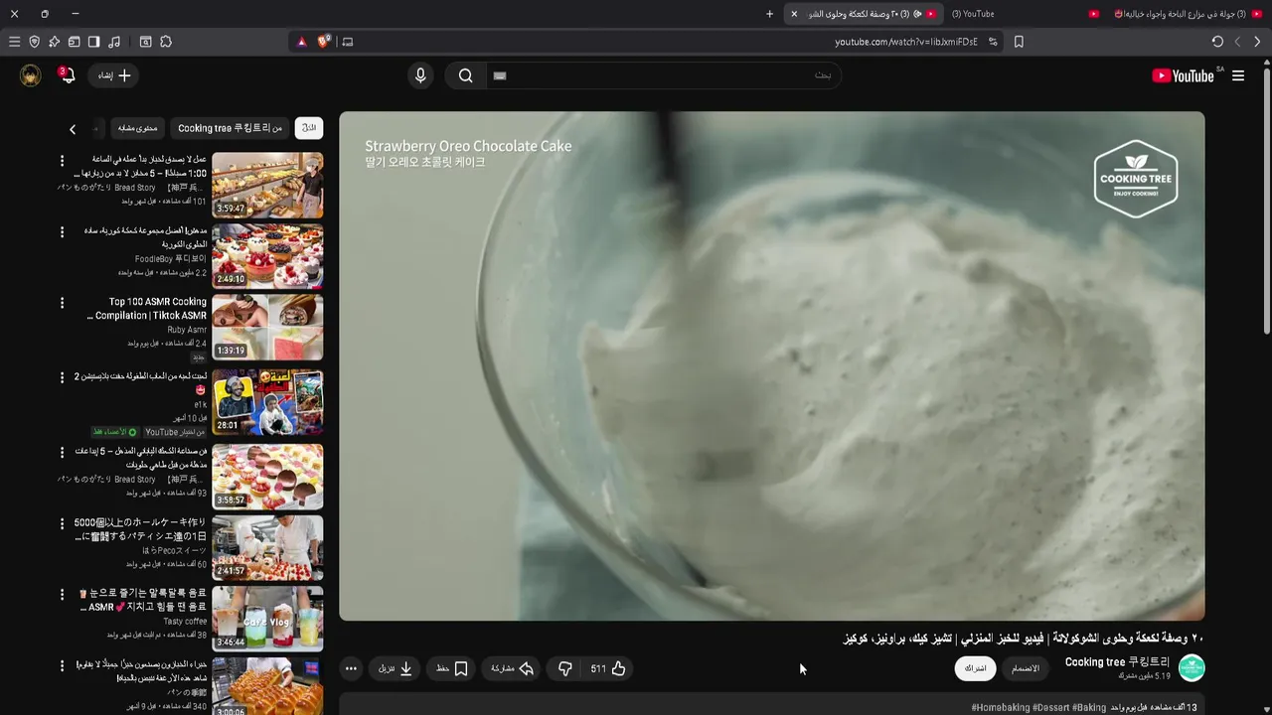Open notifications bell with 3 badge

pyautogui.click(x=67, y=75)
